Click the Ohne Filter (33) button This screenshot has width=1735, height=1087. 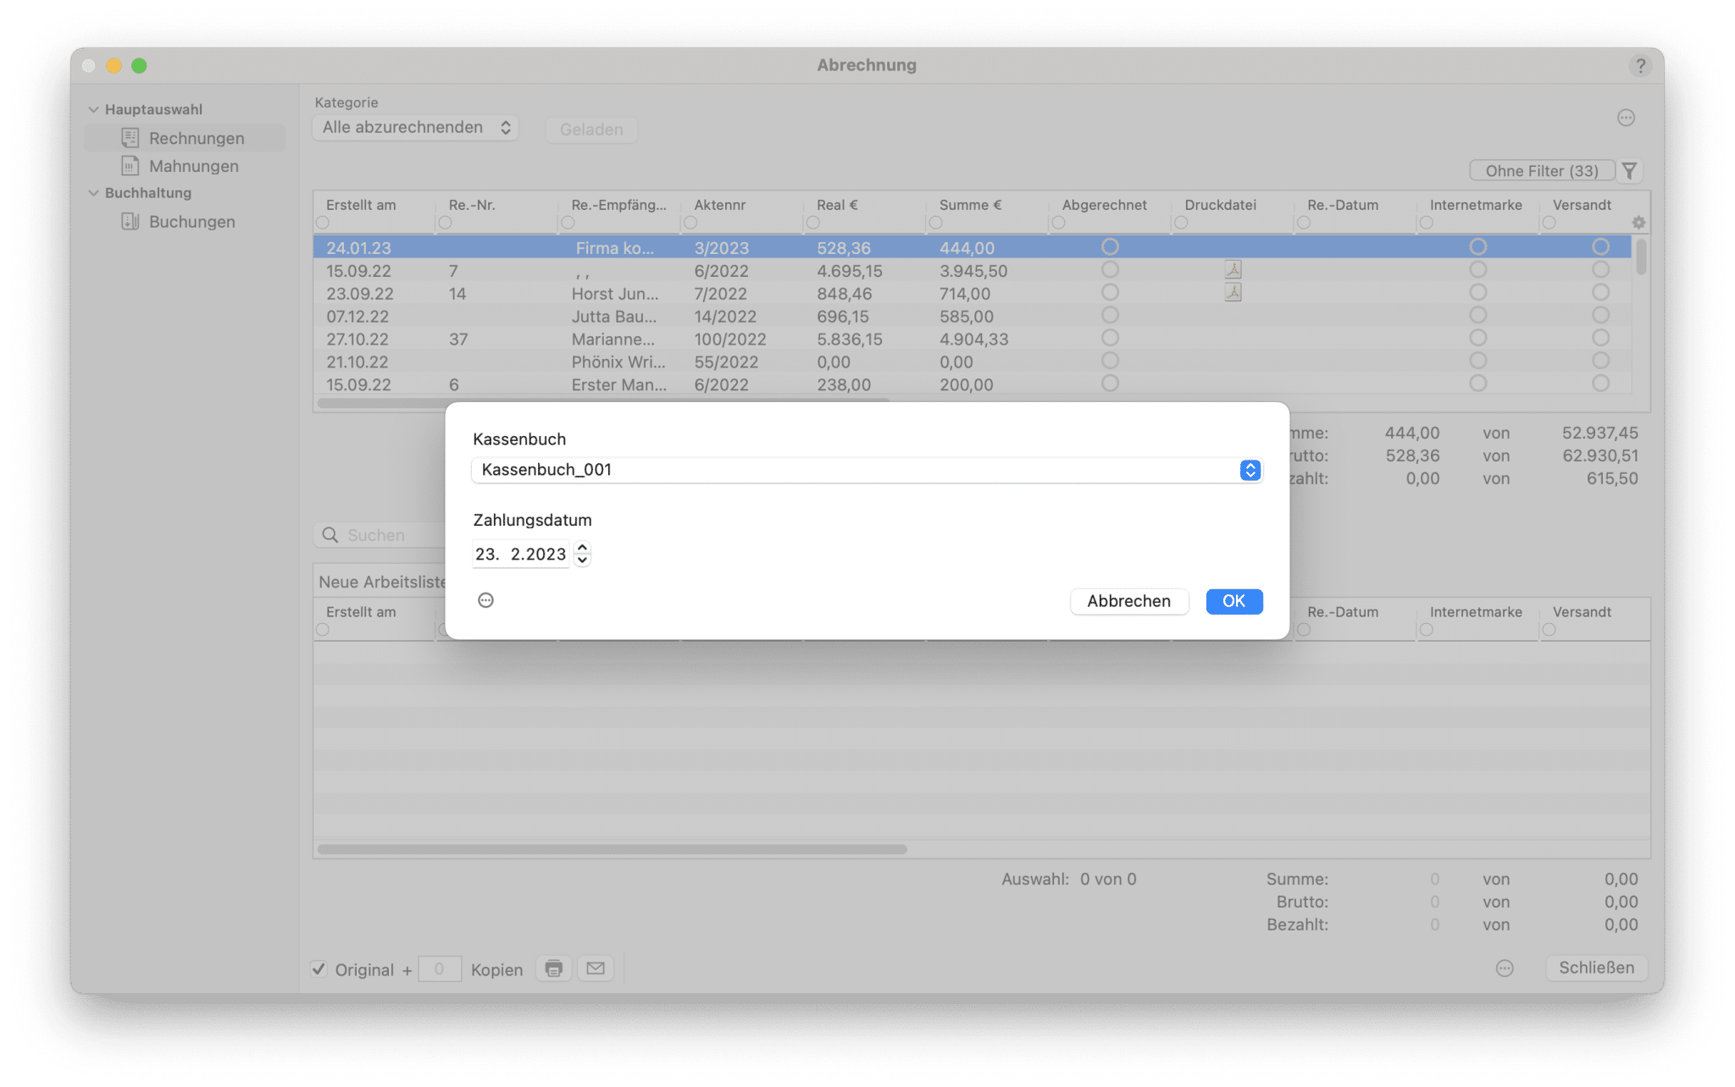(x=1542, y=171)
